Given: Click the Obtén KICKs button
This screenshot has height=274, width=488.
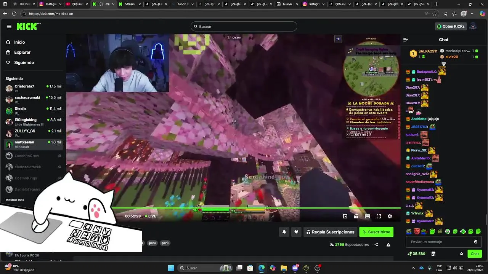Looking at the screenshot, I should coord(451,26).
